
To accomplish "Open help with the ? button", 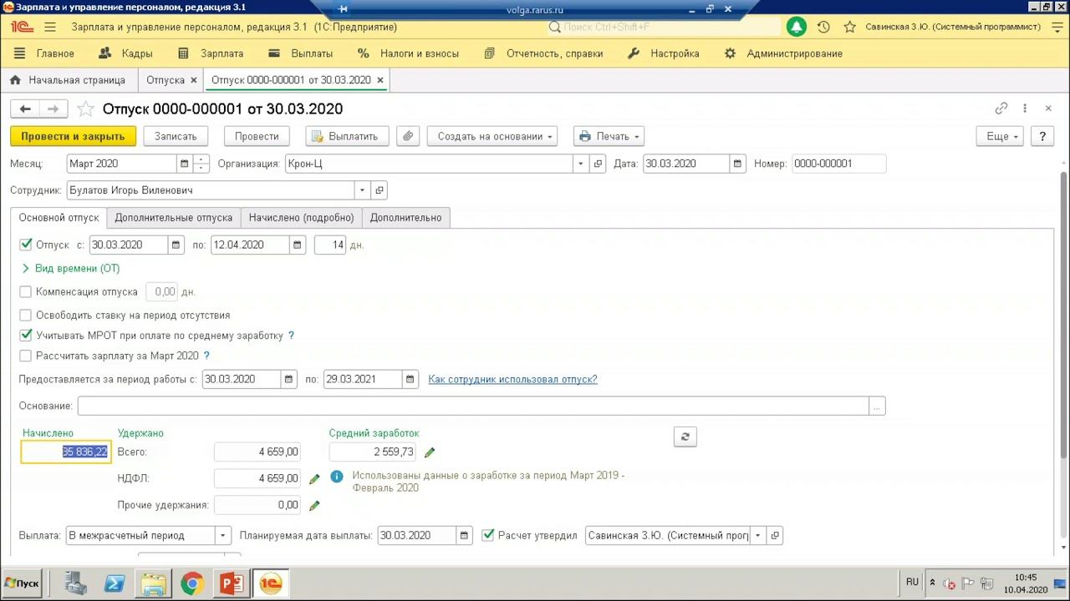I will coord(1042,136).
